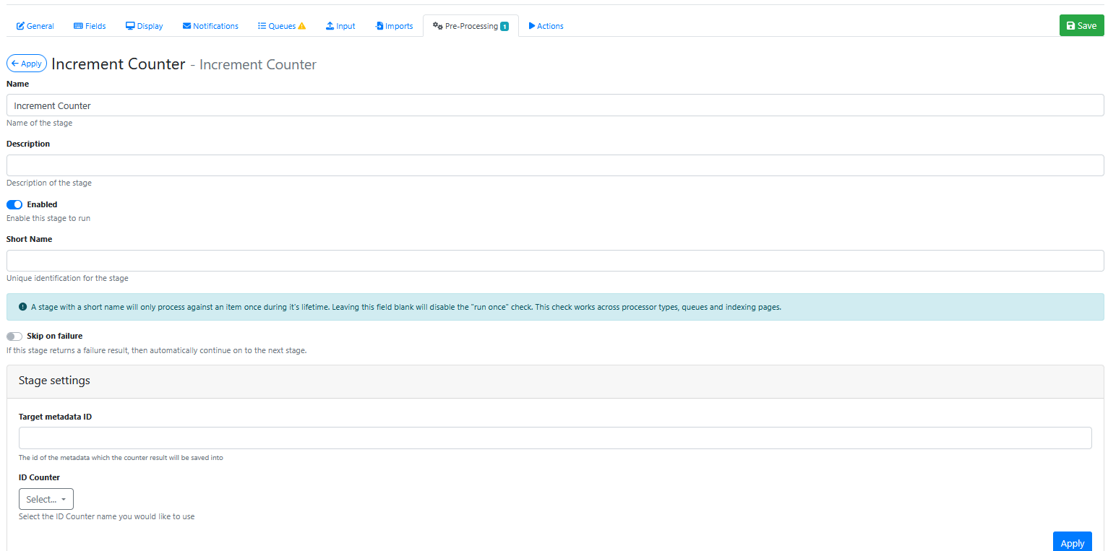Click the Pre-Processing badge count
This screenshot has height=551, width=1108.
(504, 27)
